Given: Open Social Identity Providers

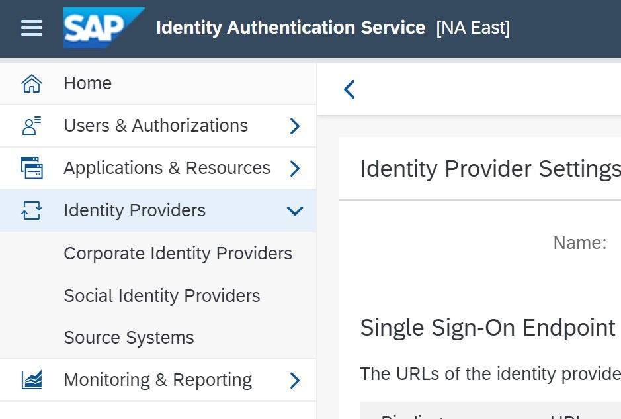Looking at the screenshot, I should [162, 296].
